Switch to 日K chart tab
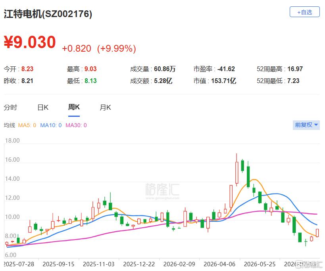 tap(43, 107)
